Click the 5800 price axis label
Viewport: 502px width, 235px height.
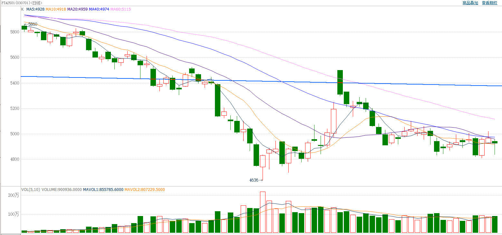point(15,32)
